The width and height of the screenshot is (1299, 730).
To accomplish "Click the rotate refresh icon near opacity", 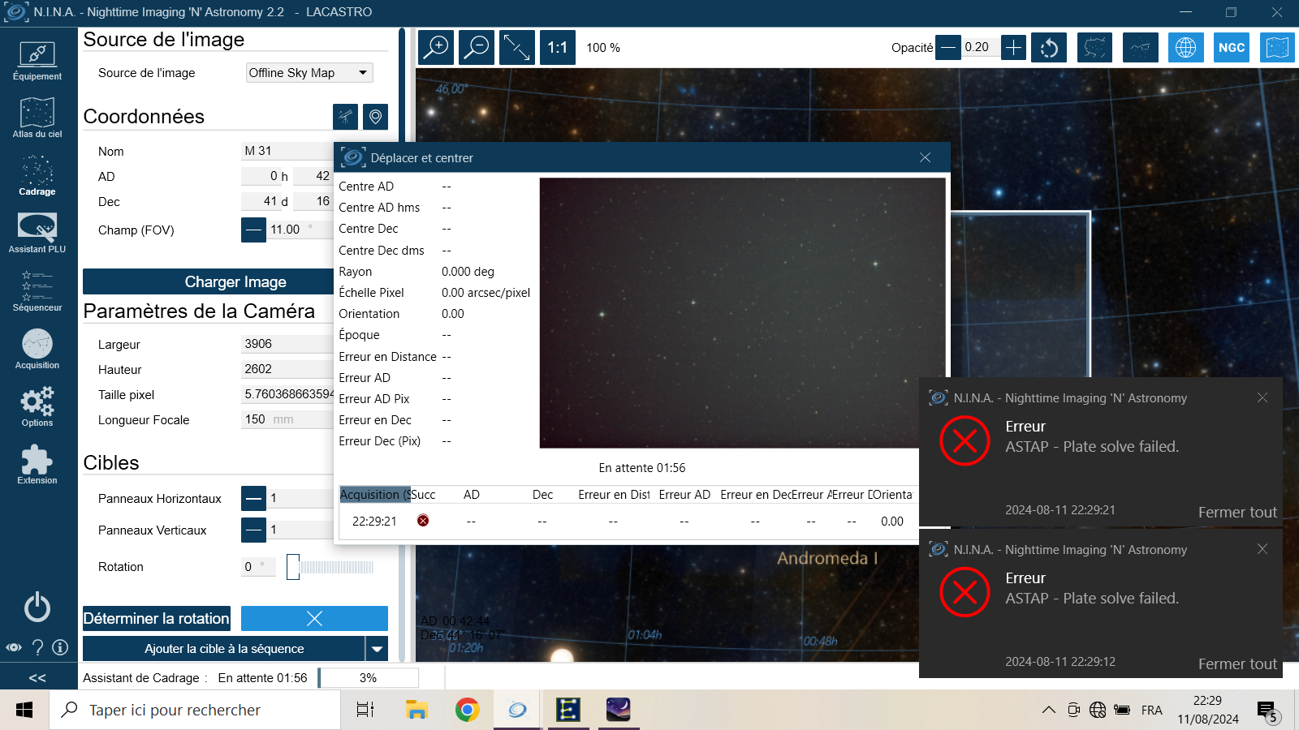I will (x=1049, y=48).
